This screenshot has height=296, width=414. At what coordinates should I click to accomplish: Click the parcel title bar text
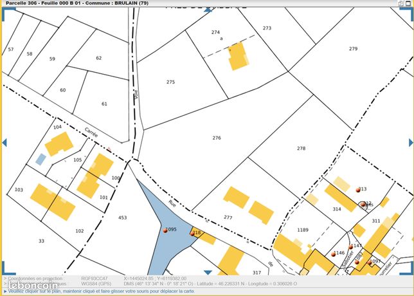[77, 3]
